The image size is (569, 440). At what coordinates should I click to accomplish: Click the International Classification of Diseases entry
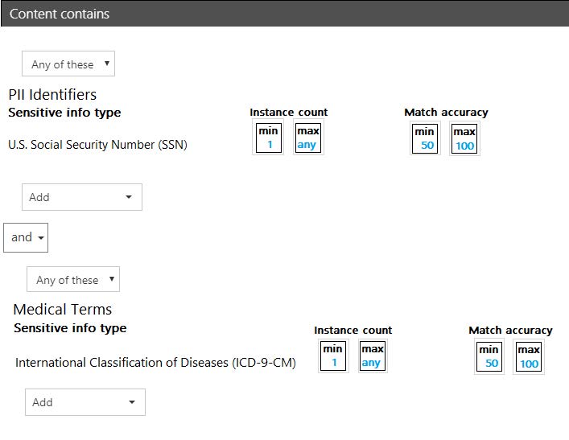pos(155,363)
